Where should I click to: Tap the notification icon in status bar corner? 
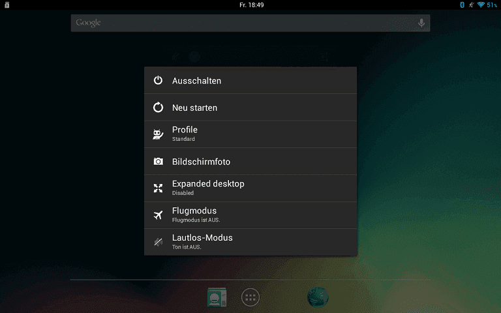point(7,5)
